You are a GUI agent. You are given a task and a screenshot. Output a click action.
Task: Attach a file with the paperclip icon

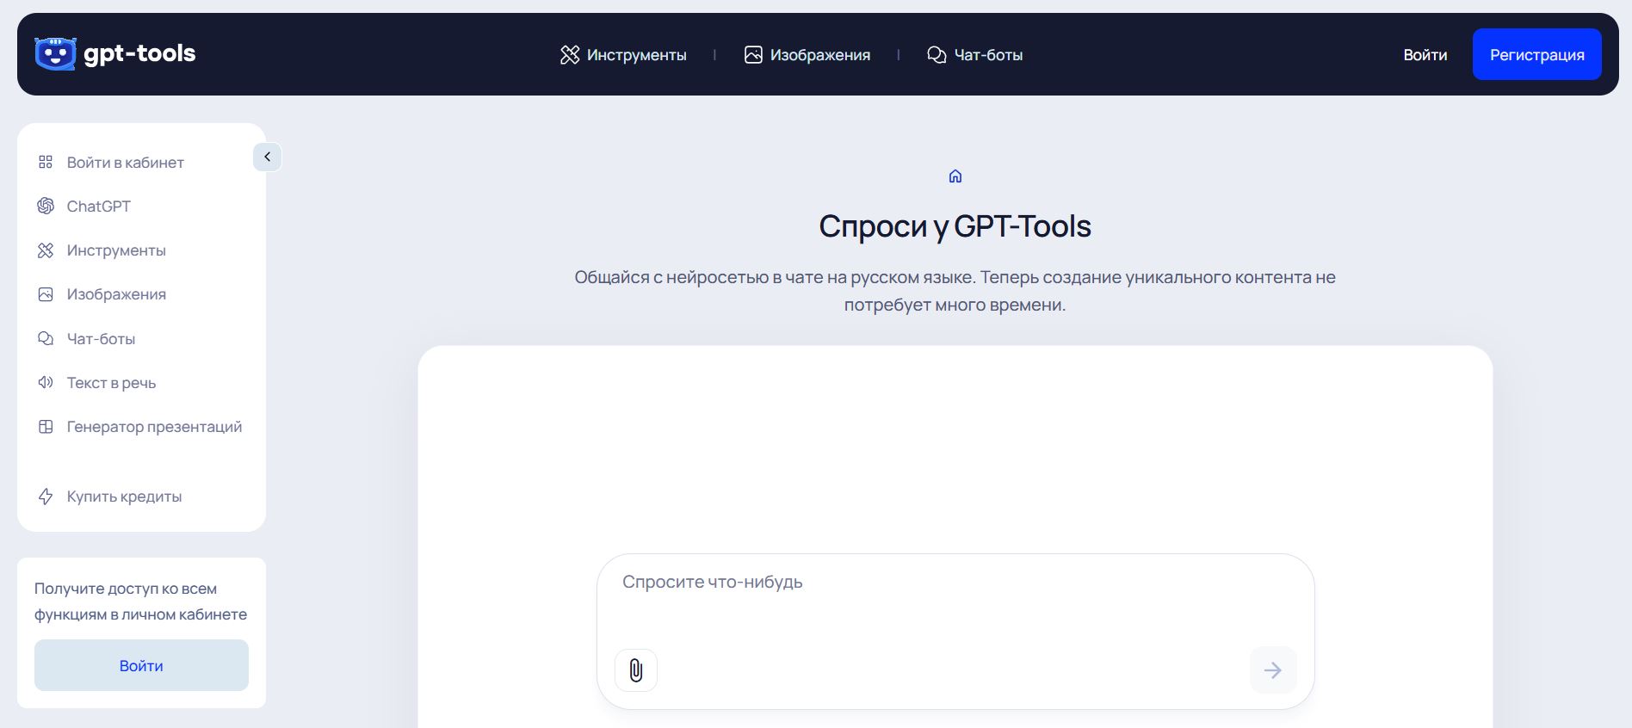click(636, 670)
